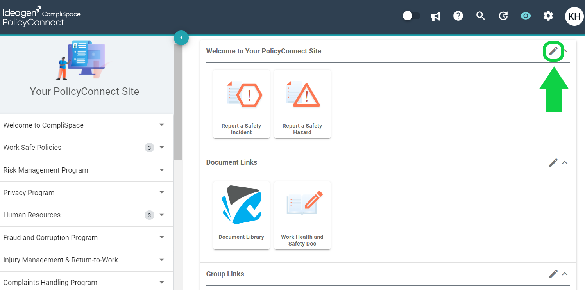The image size is (585, 290).
Task: Open the Report a Safety Incident tile
Action: 242,104
